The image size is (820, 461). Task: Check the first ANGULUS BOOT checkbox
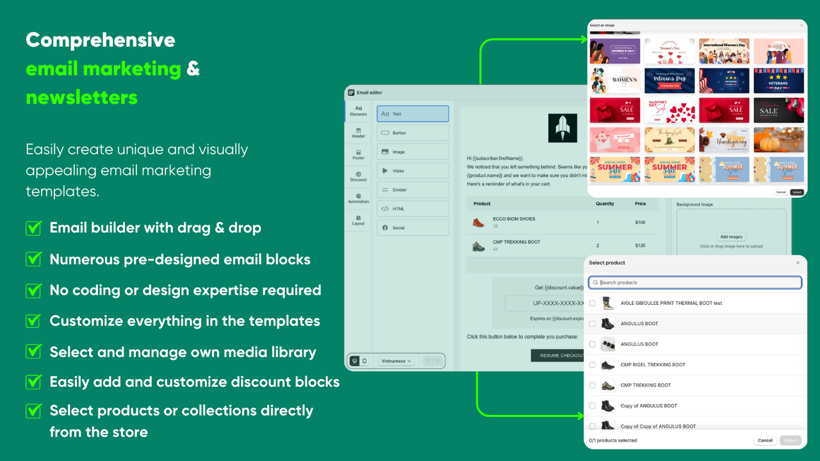click(593, 323)
